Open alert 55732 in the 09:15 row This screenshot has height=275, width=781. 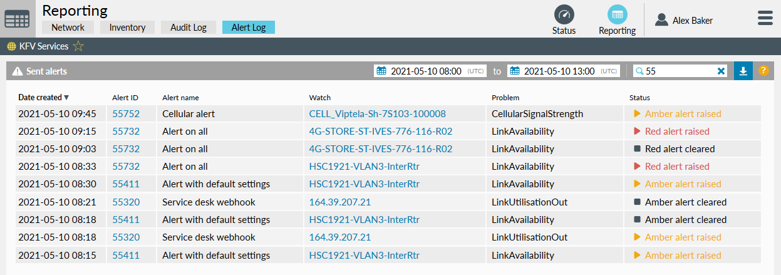126,132
